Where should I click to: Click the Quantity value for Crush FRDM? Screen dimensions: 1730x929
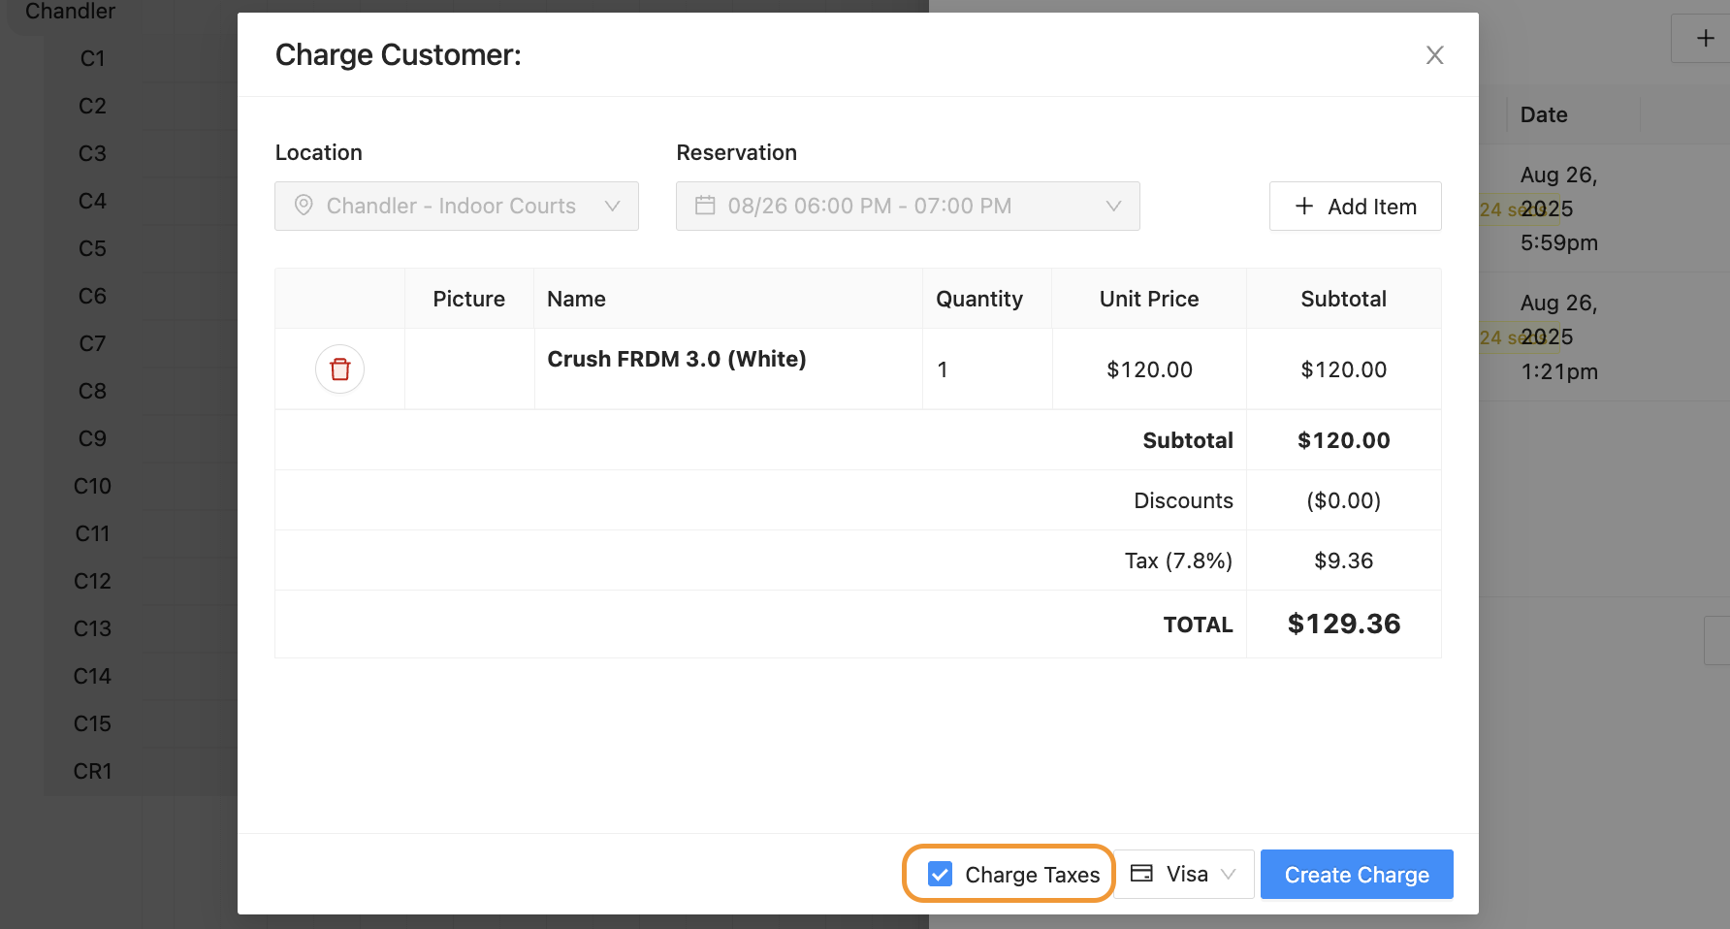click(x=943, y=369)
